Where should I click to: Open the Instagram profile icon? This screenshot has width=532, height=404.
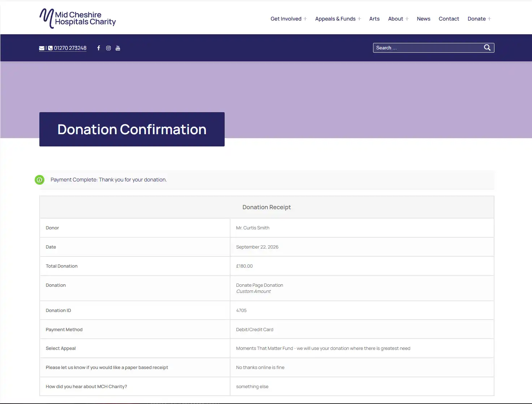pos(108,48)
